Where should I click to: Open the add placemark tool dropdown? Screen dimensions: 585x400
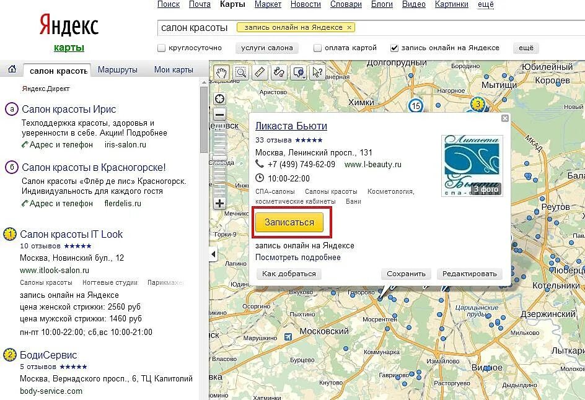[299, 72]
